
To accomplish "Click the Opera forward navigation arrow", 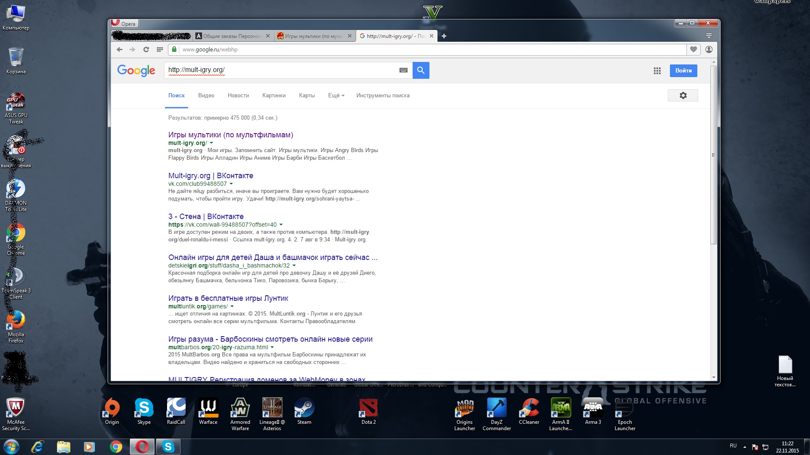I will click(132, 49).
